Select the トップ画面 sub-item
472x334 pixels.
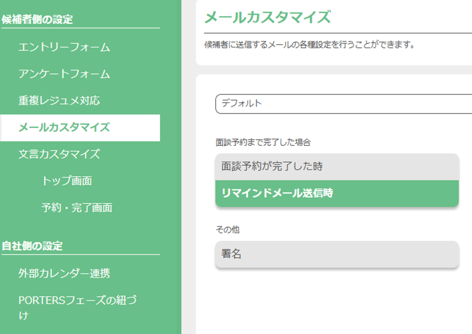67,181
